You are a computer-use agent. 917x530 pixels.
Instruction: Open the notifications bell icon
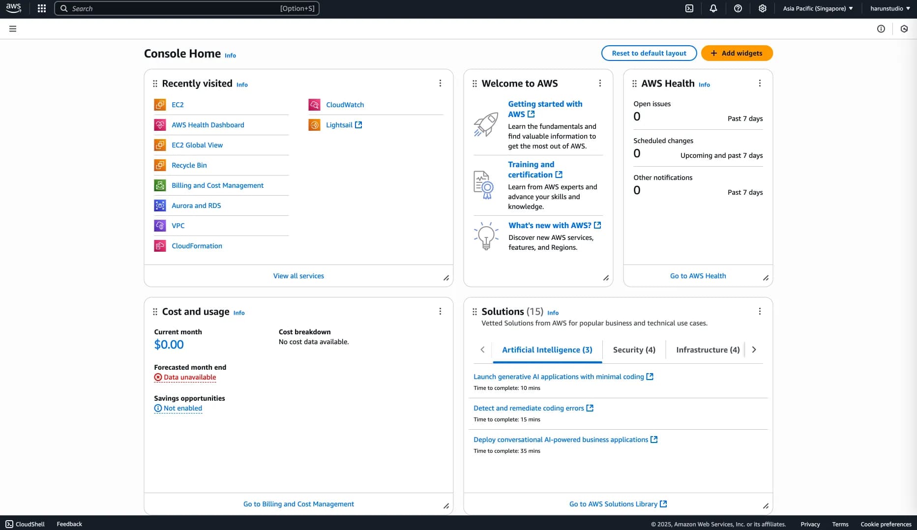click(x=713, y=8)
